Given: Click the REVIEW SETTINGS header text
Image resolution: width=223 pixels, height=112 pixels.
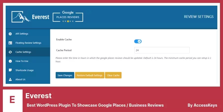Looking at the screenshot, I should [199, 17].
